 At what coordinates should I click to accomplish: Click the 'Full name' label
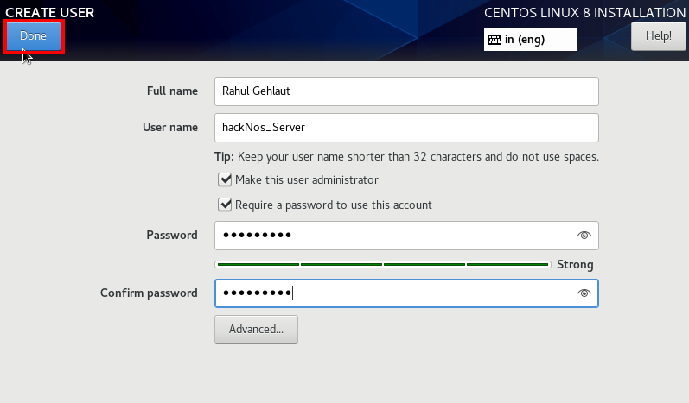[x=172, y=91]
